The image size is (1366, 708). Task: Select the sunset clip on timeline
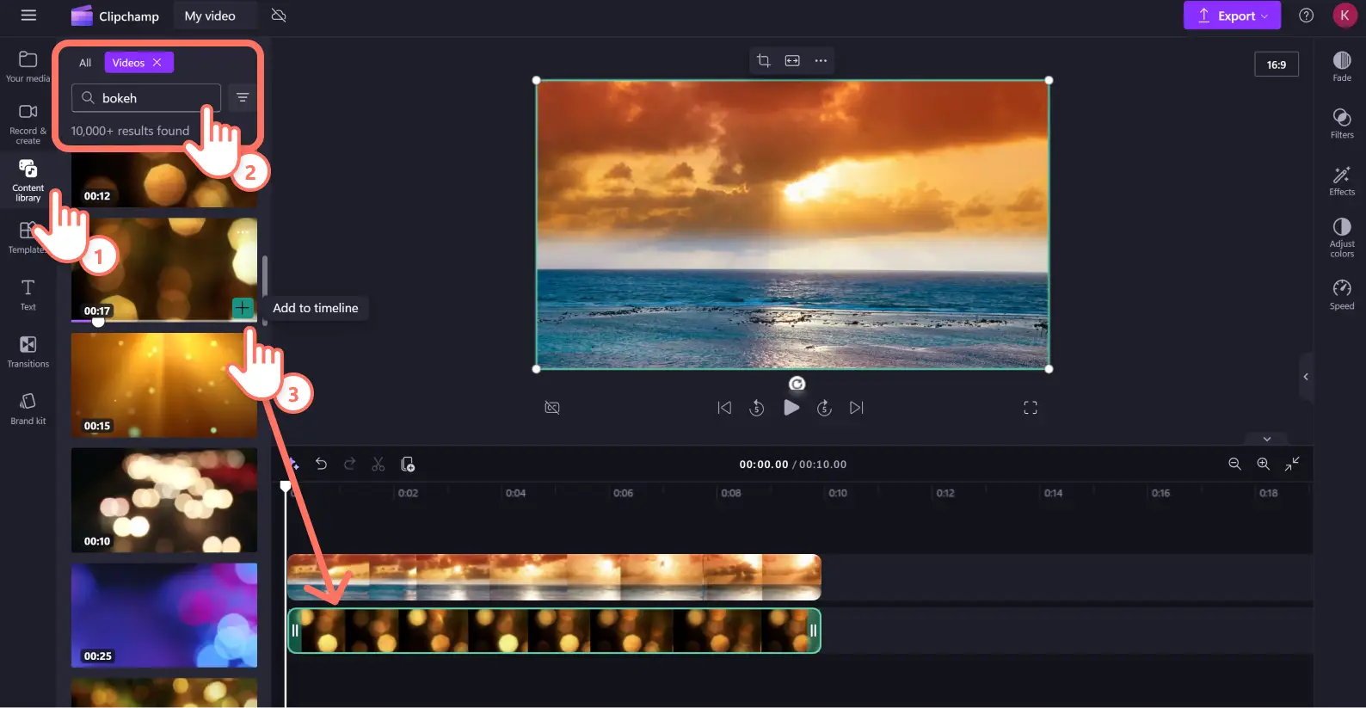click(554, 577)
